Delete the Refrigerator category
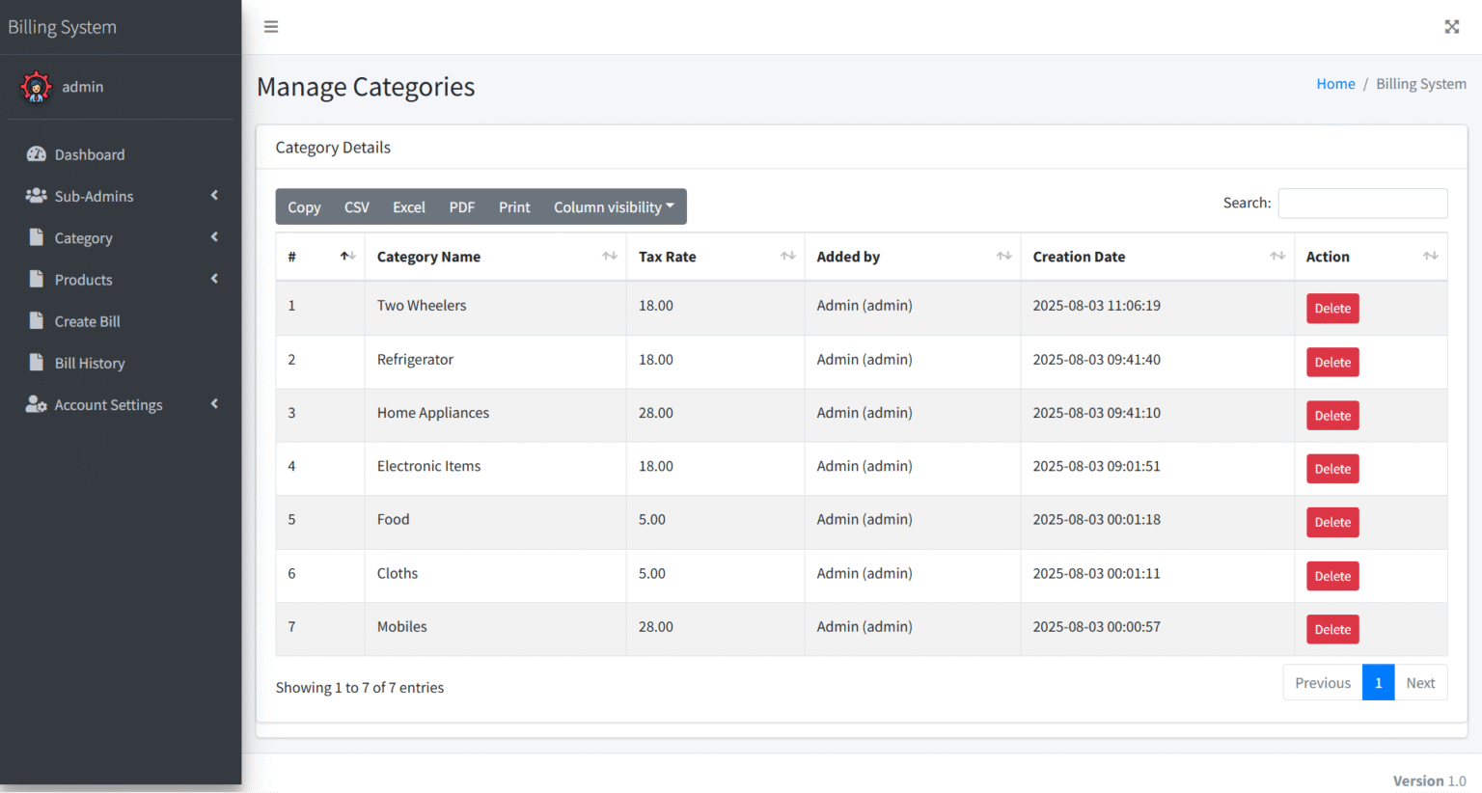Viewport: 1482px width, 793px height. coord(1331,362)
